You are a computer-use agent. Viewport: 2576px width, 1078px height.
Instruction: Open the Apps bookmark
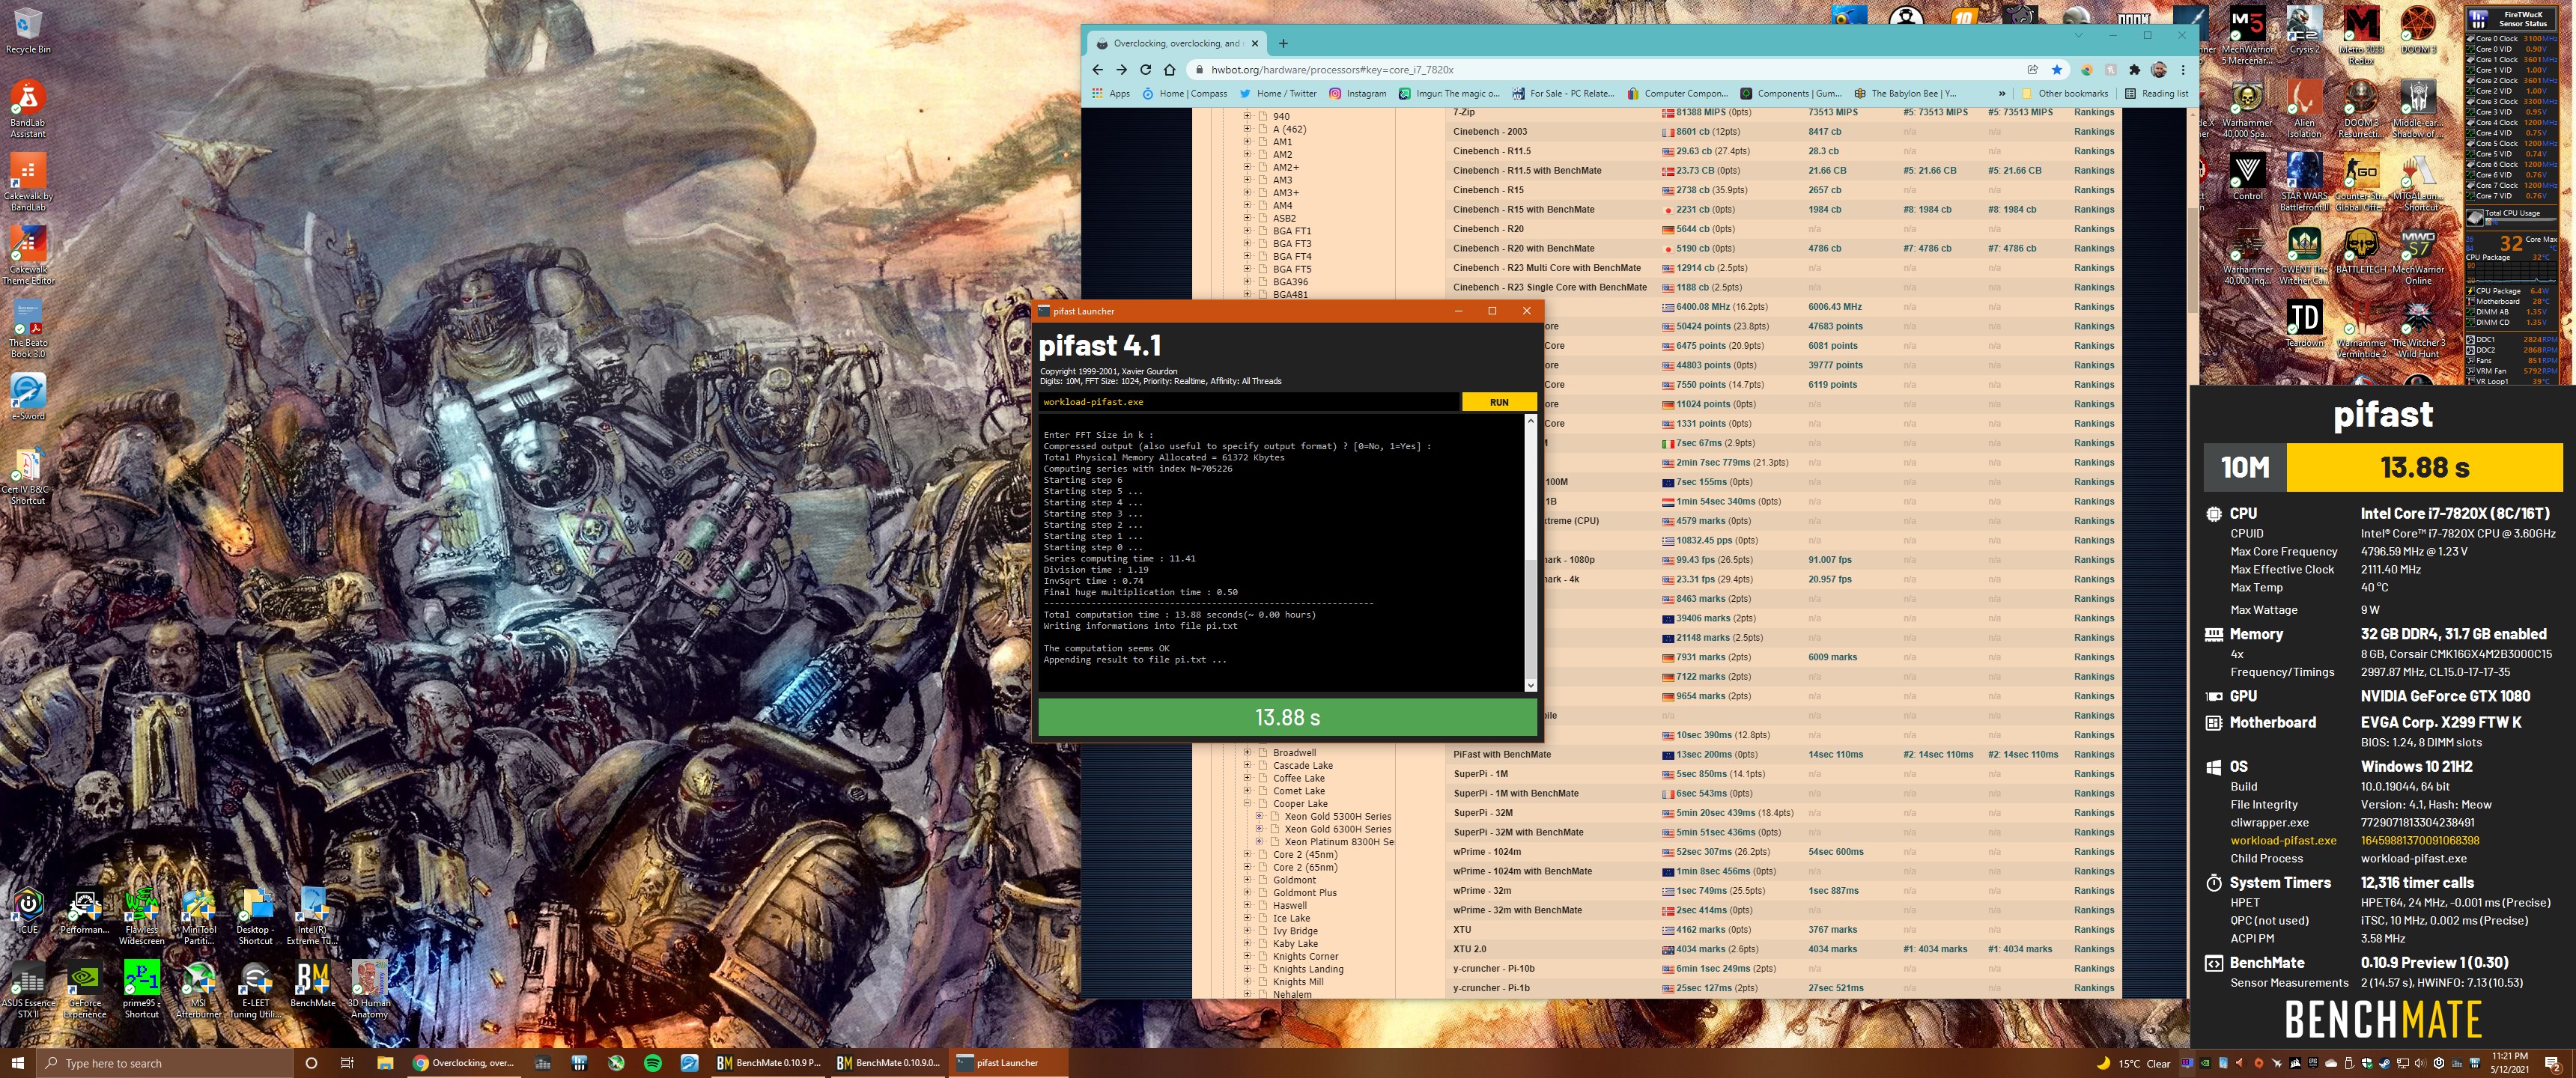click(1110, 94)
